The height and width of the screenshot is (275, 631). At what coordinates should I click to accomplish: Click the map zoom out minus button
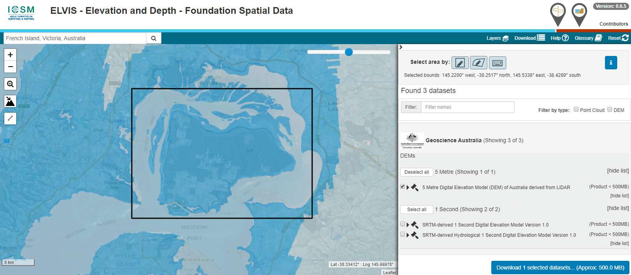pos(10,67)
